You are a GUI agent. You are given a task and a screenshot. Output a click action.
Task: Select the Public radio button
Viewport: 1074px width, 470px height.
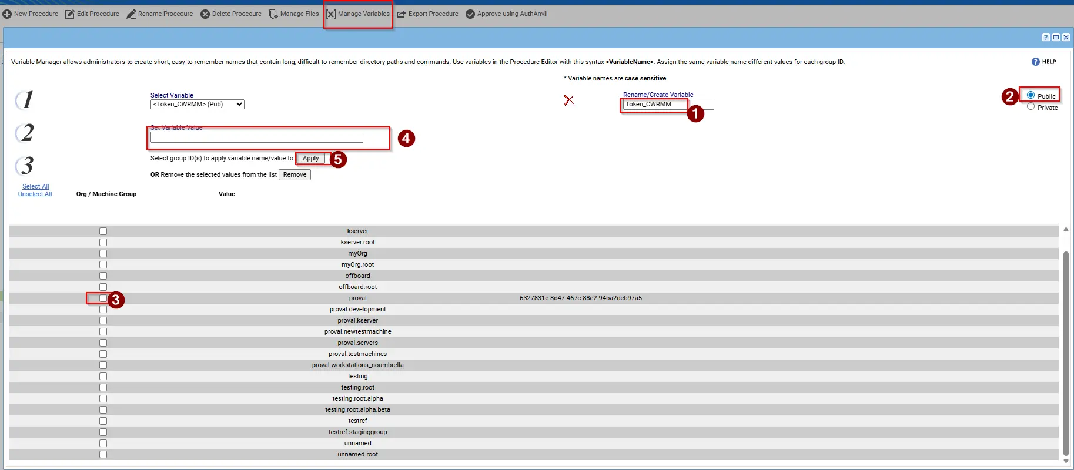[x=1030, y=95]
